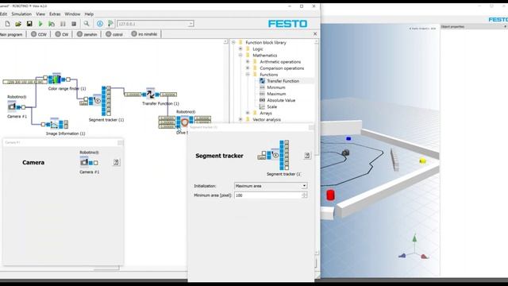Expand the Logic folder
508x286 pixels.
point(241,49)
